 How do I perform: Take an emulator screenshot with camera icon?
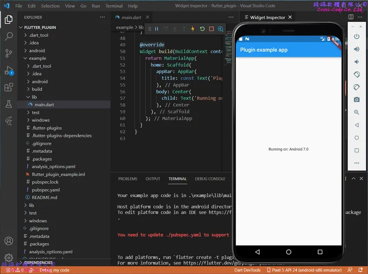point(357,100)
